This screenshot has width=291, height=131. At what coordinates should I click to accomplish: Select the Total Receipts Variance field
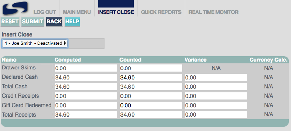(216, 114)
